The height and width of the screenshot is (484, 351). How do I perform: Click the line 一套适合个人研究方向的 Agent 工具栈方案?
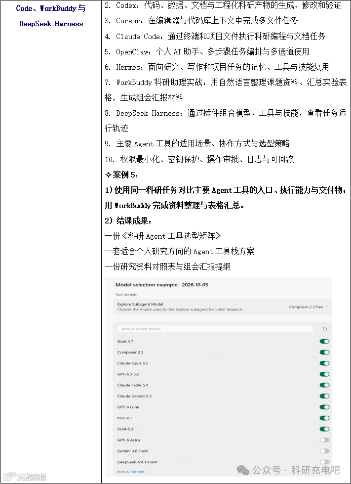[x=179, y=252]
